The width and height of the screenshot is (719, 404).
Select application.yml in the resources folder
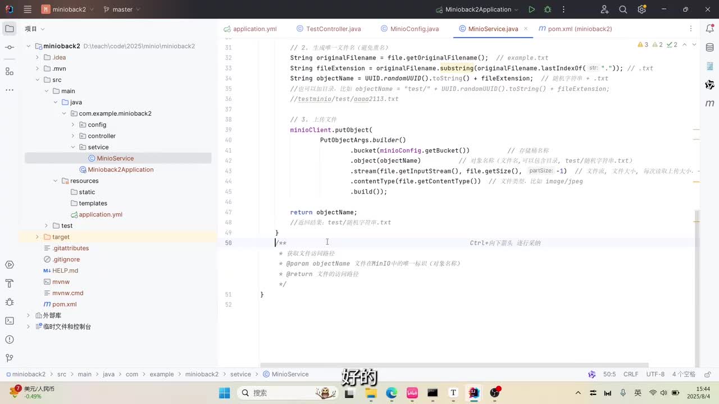[x=96, y=214]
